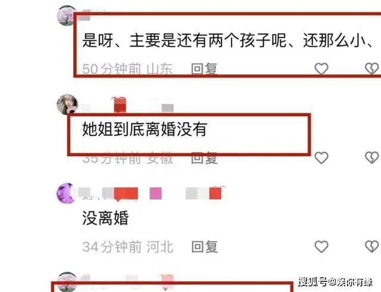Reply to the 50分钟前 山东 comment
Screen dimensions: 381x292
click(x=204, y=69)
